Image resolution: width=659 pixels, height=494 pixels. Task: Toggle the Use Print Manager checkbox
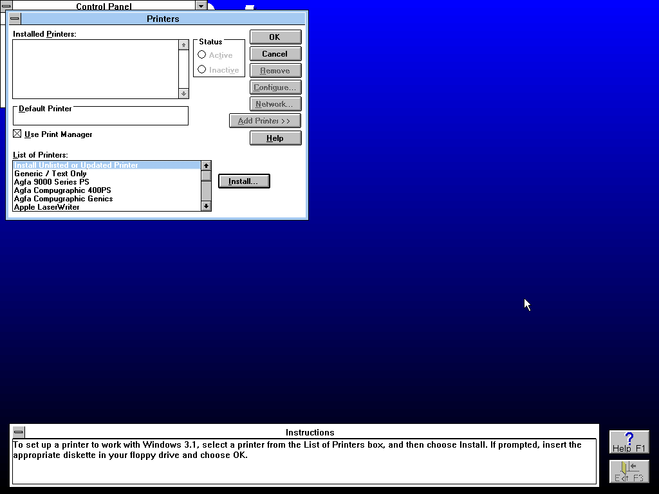pyautogui.click(x=17, y=134)
